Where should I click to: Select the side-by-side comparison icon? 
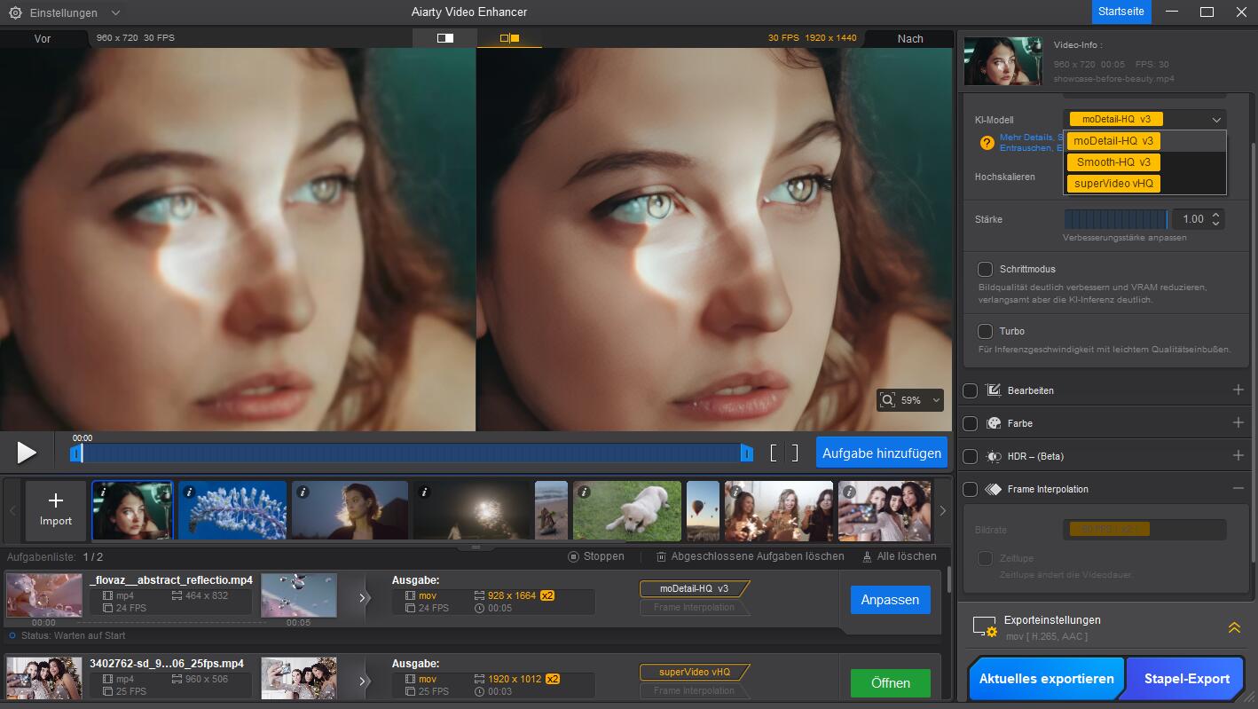pyautogui.click(x=509, y=38)
